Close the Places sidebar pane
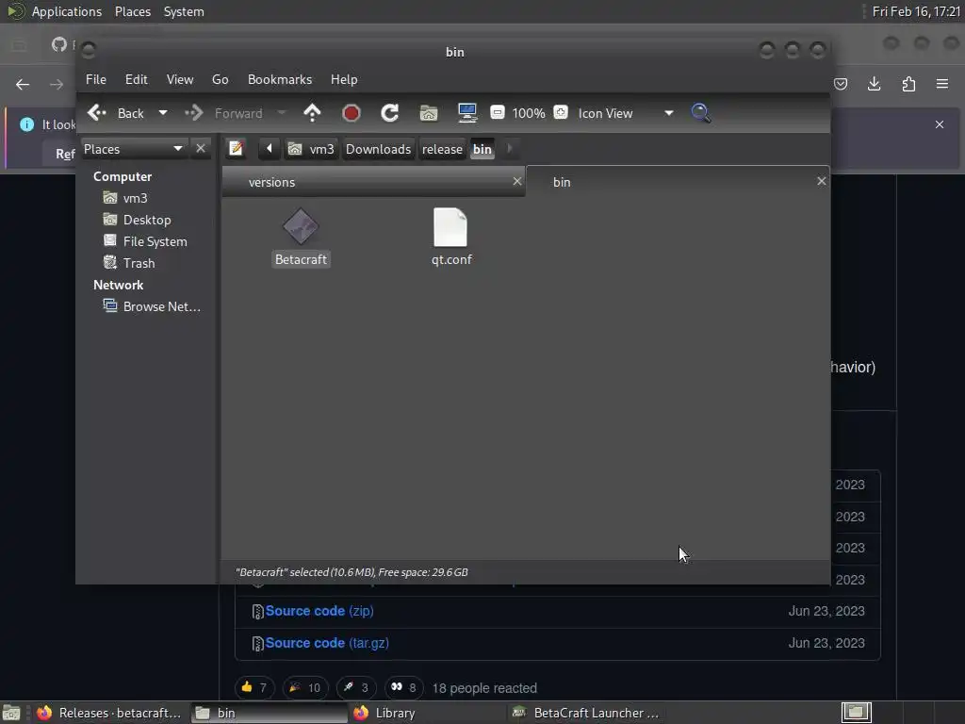The width and height of the screenshot is (965, 724). 201,148
